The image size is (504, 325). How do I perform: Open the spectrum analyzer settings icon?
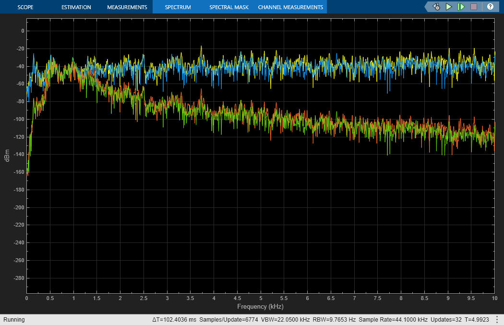(436, 7)
